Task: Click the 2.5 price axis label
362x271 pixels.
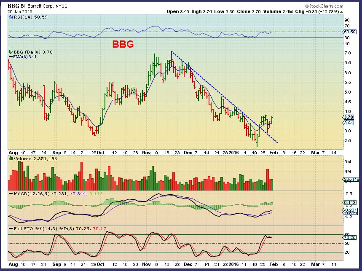Action: pyautogui.click(x=348, y=141)
